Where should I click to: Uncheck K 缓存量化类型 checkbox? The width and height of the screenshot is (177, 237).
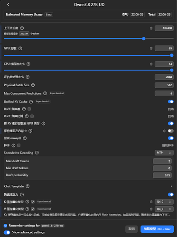33,202
